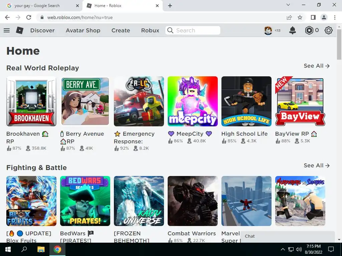Click See All for Fighting & Battle
Image resolution: width=342 pixels, height=256 pixels.
click(317, 165)
